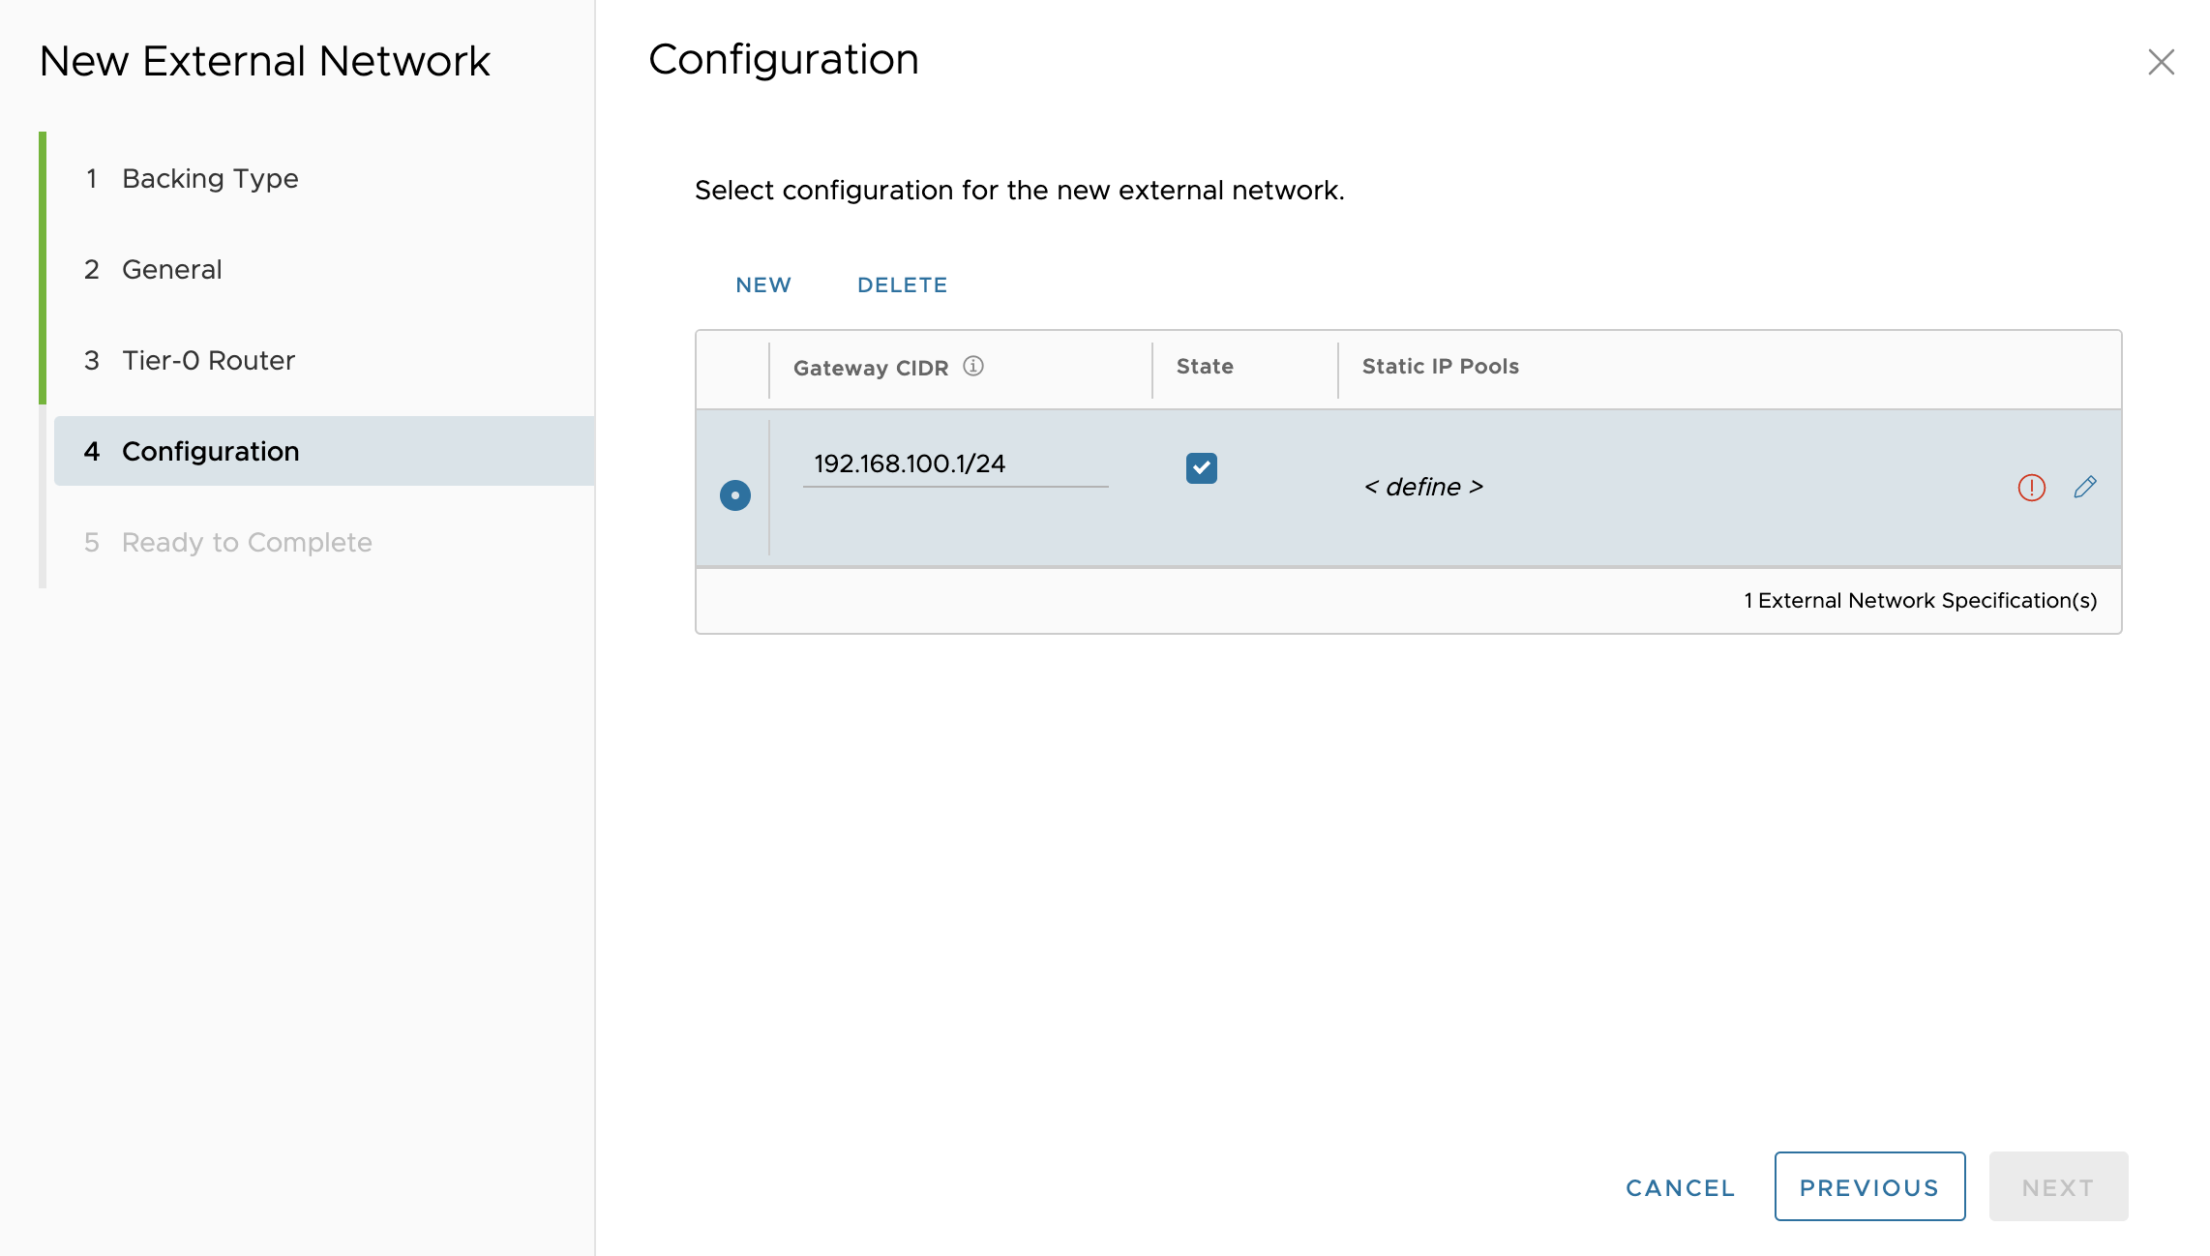Click the pencil edit icon
The height and width of the screenshot is (1256, 2210).
(2085, 487)
